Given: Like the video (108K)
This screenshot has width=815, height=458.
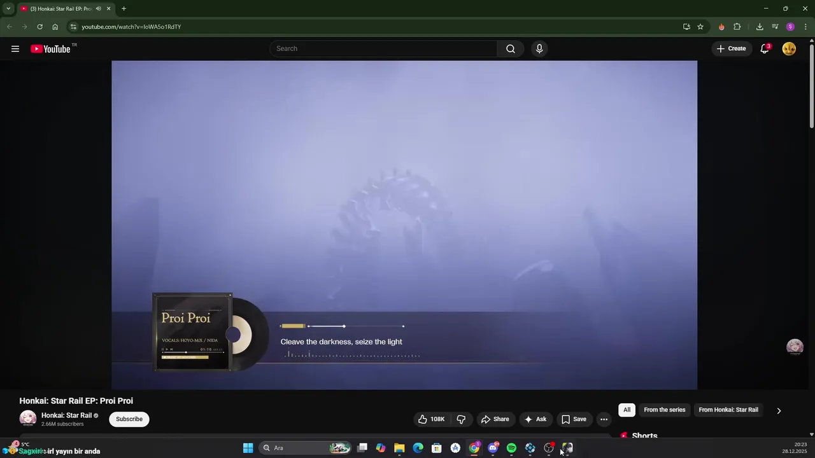Looking at the screenshot, I should point(431,419).
